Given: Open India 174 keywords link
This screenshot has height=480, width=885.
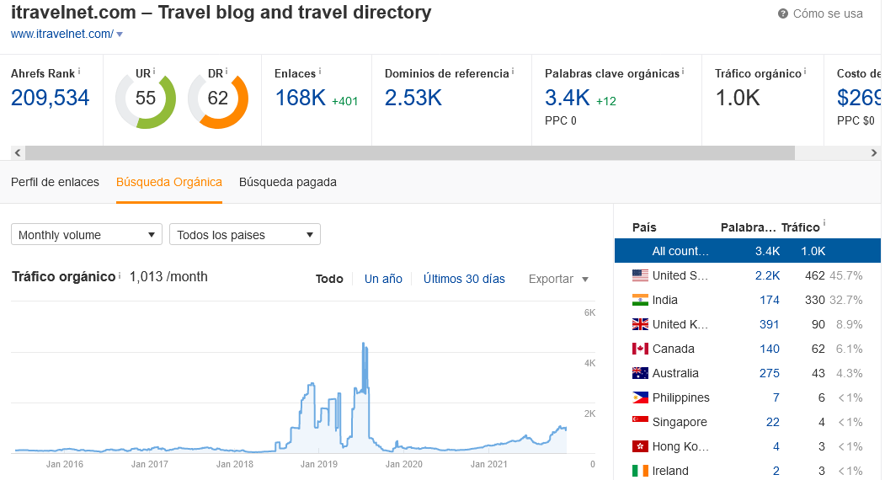Looking at the screenshot, I should [x=770, y=300].
